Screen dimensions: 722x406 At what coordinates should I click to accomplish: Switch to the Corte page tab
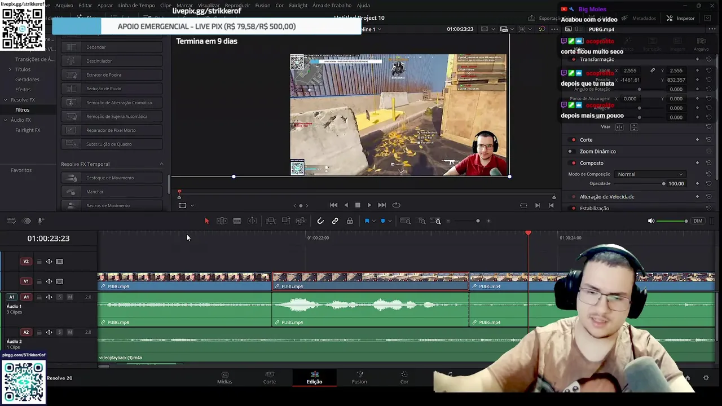click(x=270, y=378)
